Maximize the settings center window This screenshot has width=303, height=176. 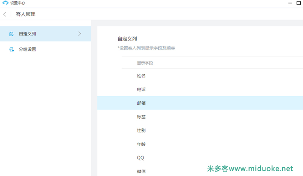pos(298,3)
